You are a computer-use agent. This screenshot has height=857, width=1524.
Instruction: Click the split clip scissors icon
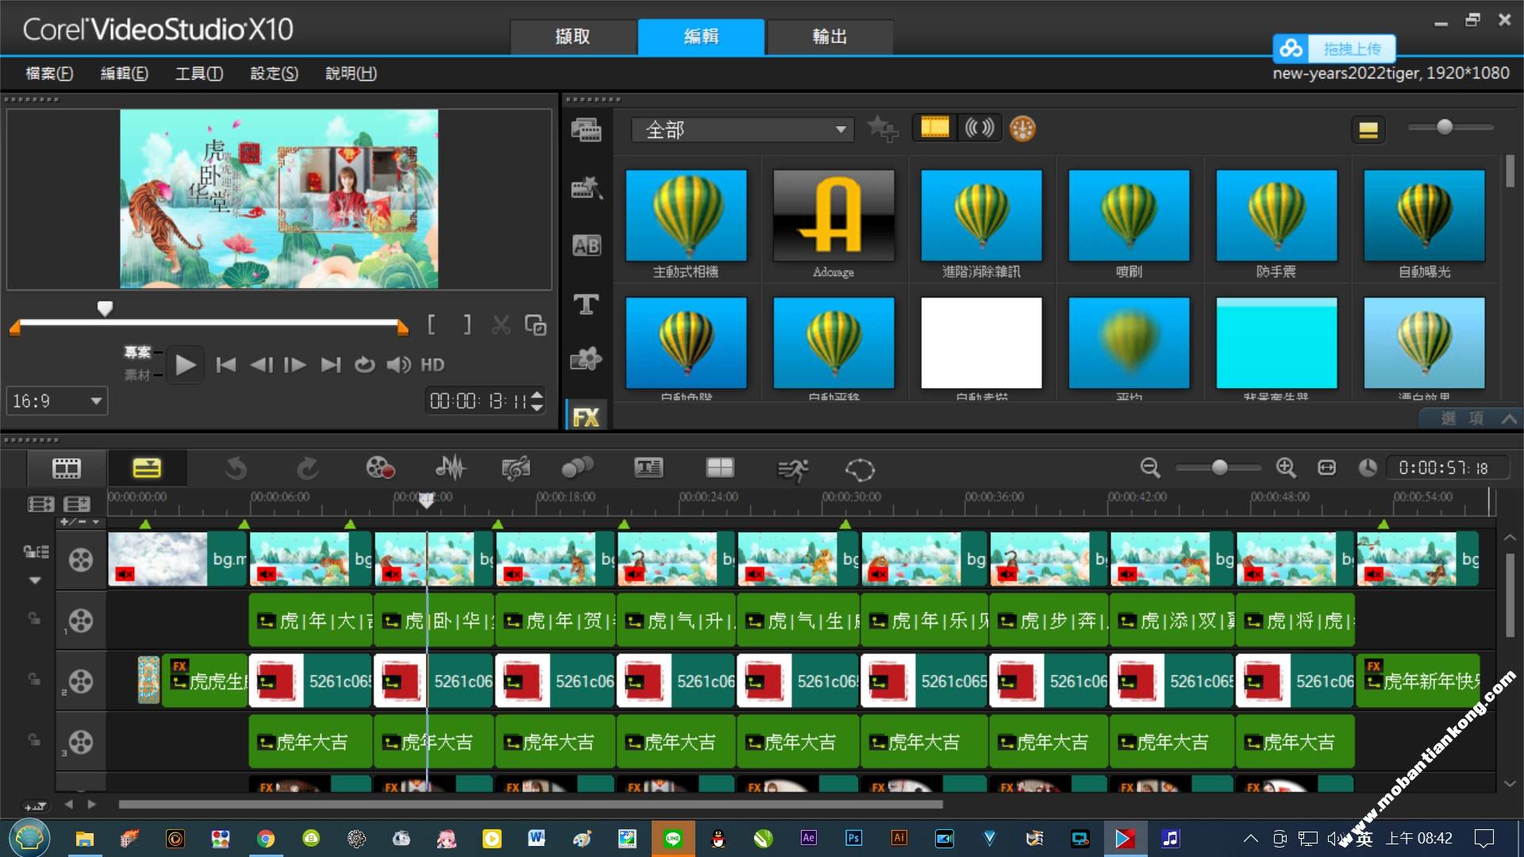(501, 325)
